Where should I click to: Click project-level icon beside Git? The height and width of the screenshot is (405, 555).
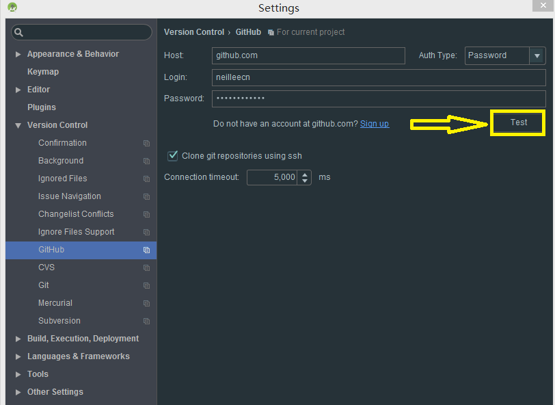tap(146, 285)
